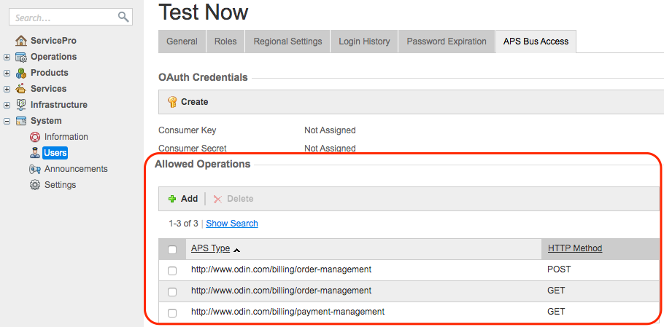Check the payment-management GET row checkbox
The width and height of the screenshot is (664, 327).
[x=172, y=312]
